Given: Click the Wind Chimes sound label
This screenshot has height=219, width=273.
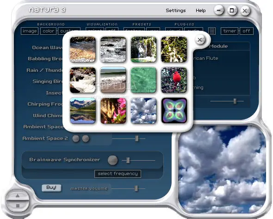Looking at the screenshot, I should (48, 115).
